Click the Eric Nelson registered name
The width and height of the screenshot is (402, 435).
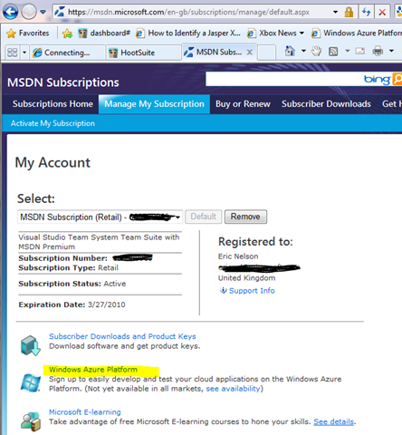point(238,256)
